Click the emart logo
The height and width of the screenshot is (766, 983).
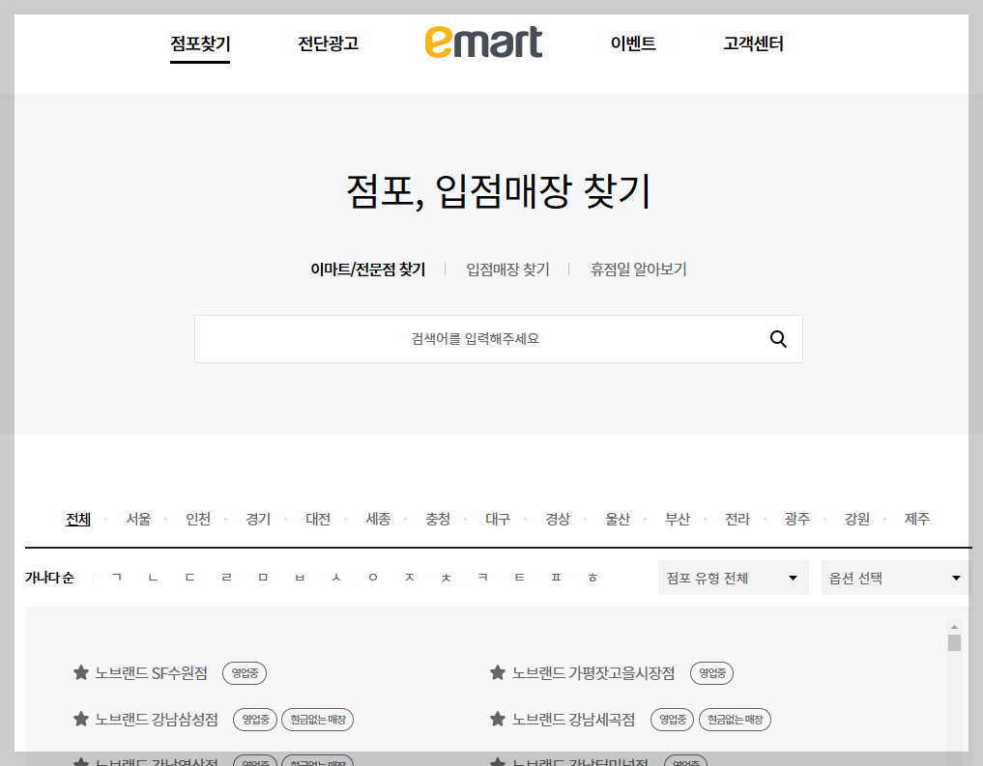(483, 43)
